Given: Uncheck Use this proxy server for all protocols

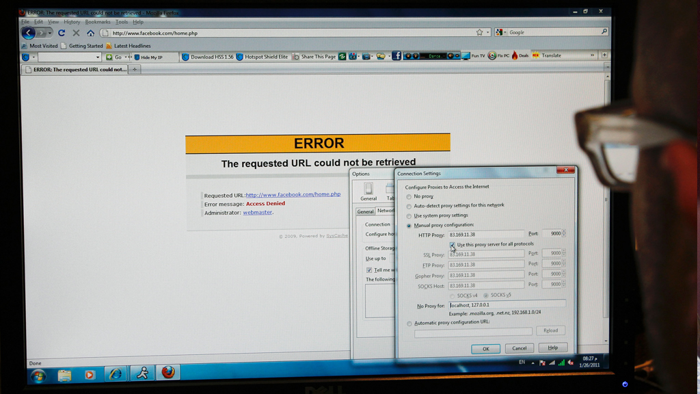Looking at the screenshot, I should click(453, 245).
